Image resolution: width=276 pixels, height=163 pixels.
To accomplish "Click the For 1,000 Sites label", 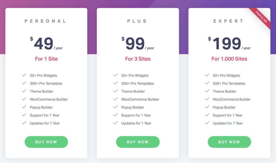I will (229, 59).
